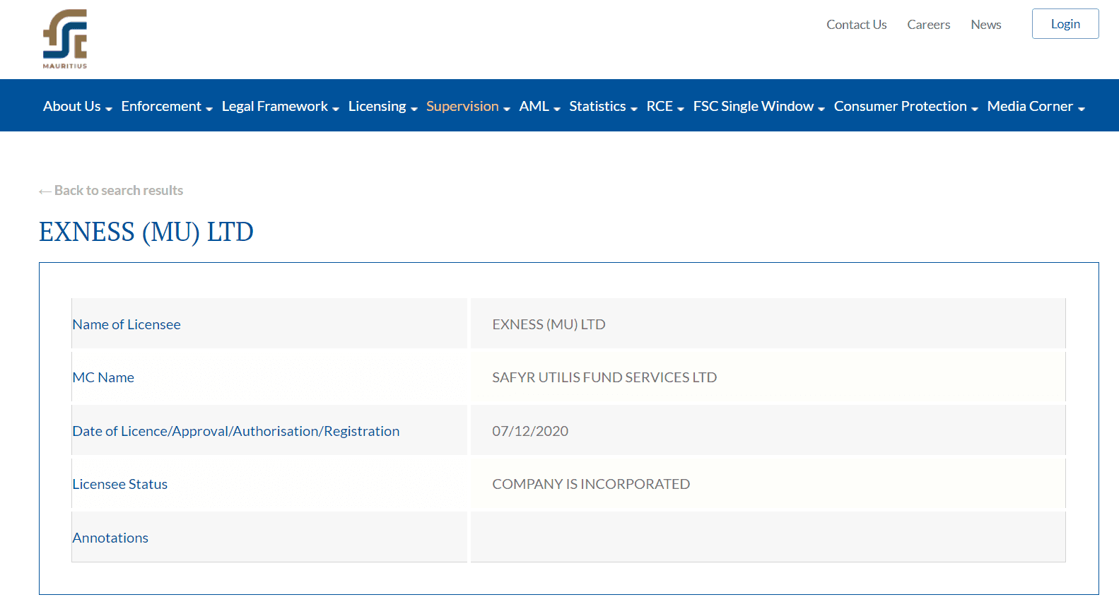The width and height of the screenshot is (1119, 614).
Task: Expand the Enforcement dropdown
Action: (167, 106)
